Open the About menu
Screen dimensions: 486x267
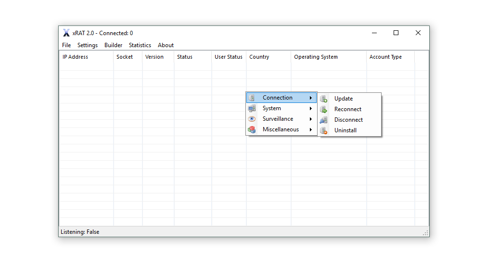[x=166, y=45]
